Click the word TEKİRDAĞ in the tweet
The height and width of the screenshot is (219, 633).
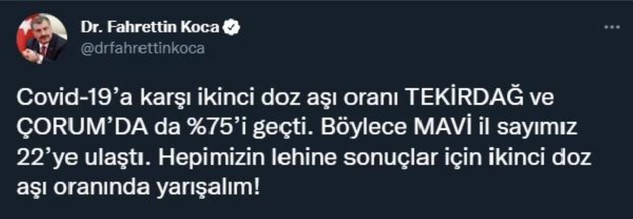(465, 97)
